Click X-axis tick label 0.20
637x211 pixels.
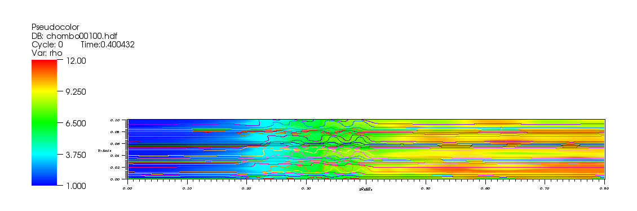(246, 188)
